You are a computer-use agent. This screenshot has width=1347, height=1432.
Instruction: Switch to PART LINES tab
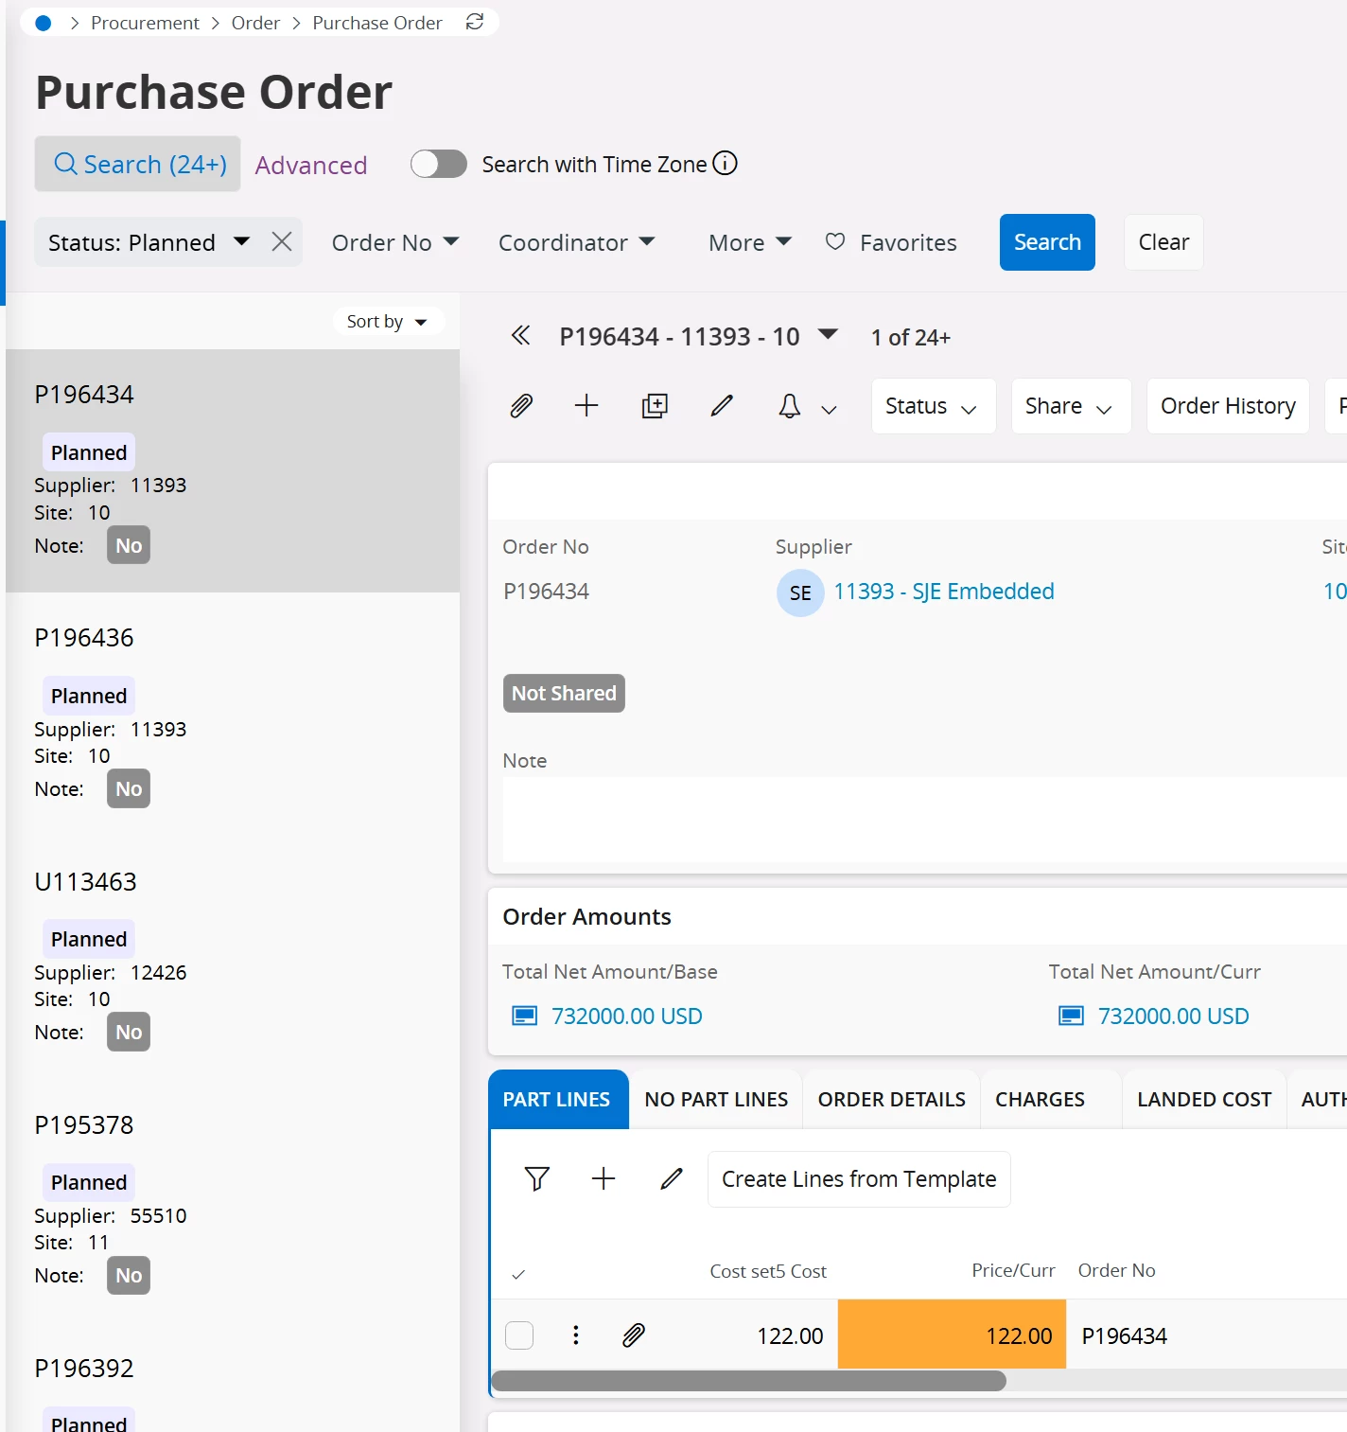pyautogui.click(x=557, y=1100)
